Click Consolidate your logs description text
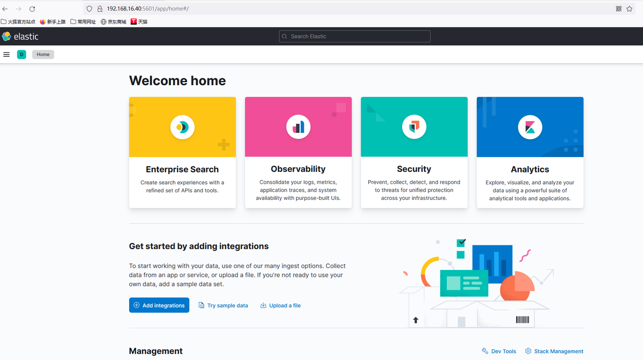 pyautogui.click(x=298, y=190)
